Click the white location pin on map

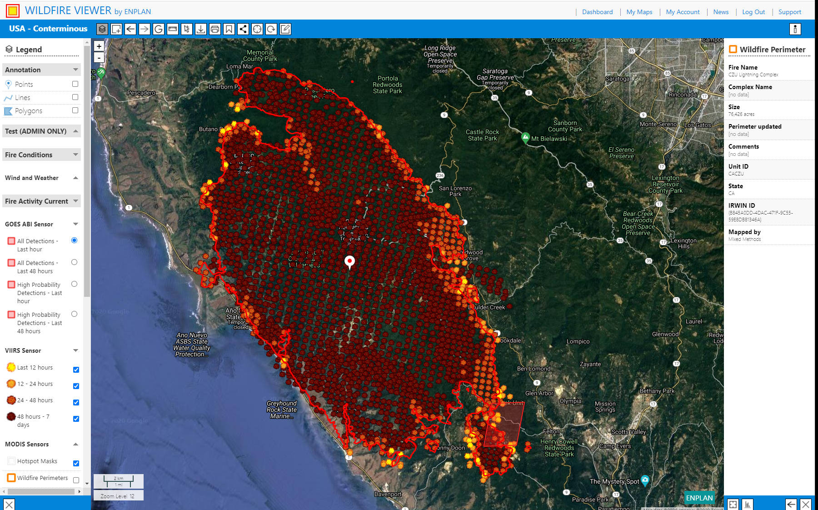pos(349,261)
